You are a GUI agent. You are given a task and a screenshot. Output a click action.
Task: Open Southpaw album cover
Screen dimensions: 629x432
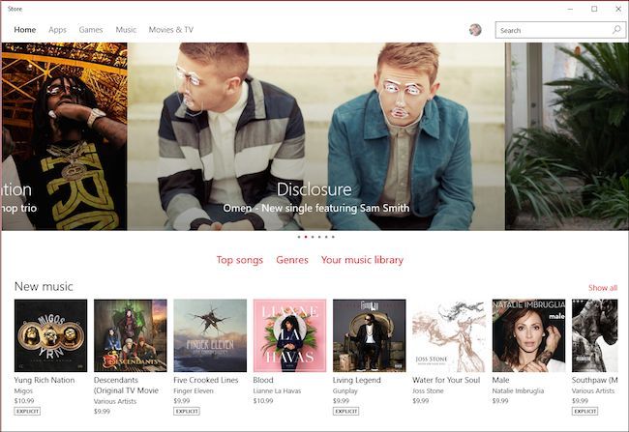(x=595, y=335)
